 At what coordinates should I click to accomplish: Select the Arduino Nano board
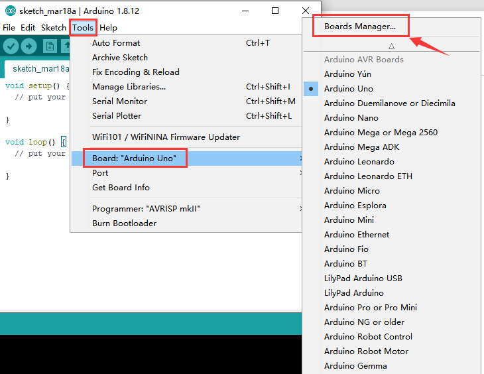tap(391, 118)
